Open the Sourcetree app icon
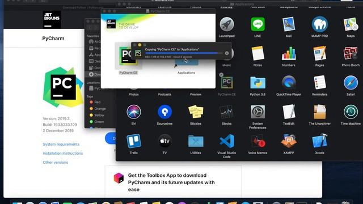363x204 pixels. coord(164,112)
